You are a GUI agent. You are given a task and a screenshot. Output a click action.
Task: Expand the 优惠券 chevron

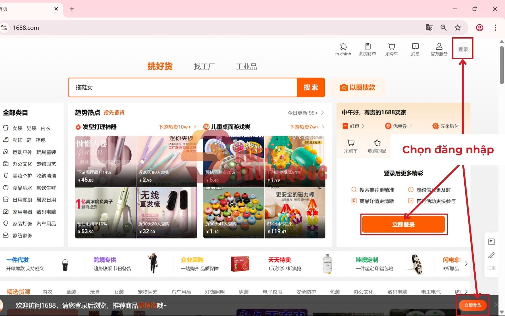[410, 126]
